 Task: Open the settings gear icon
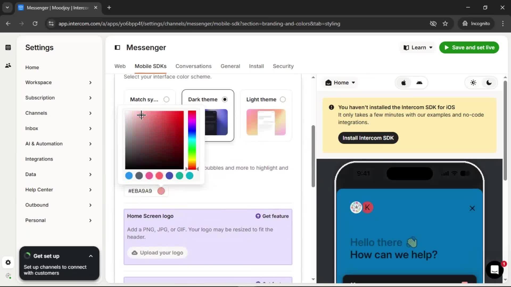(8, 263)
